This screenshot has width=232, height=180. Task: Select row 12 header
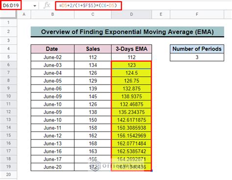[x=8, y=112]
